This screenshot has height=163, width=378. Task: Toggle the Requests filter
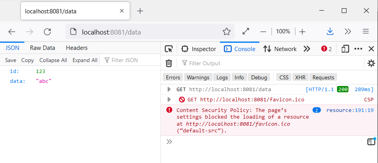(x=323, y=77)
